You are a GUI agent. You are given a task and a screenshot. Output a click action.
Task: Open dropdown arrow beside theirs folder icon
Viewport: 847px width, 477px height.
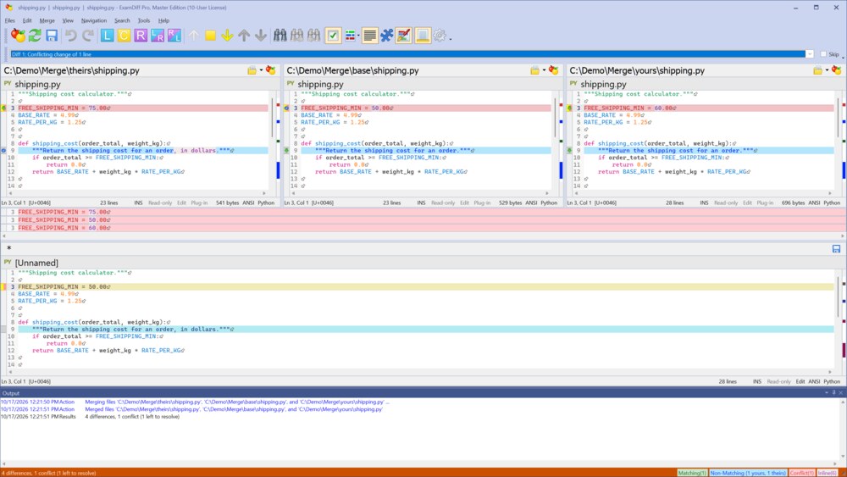coord(261,70)
